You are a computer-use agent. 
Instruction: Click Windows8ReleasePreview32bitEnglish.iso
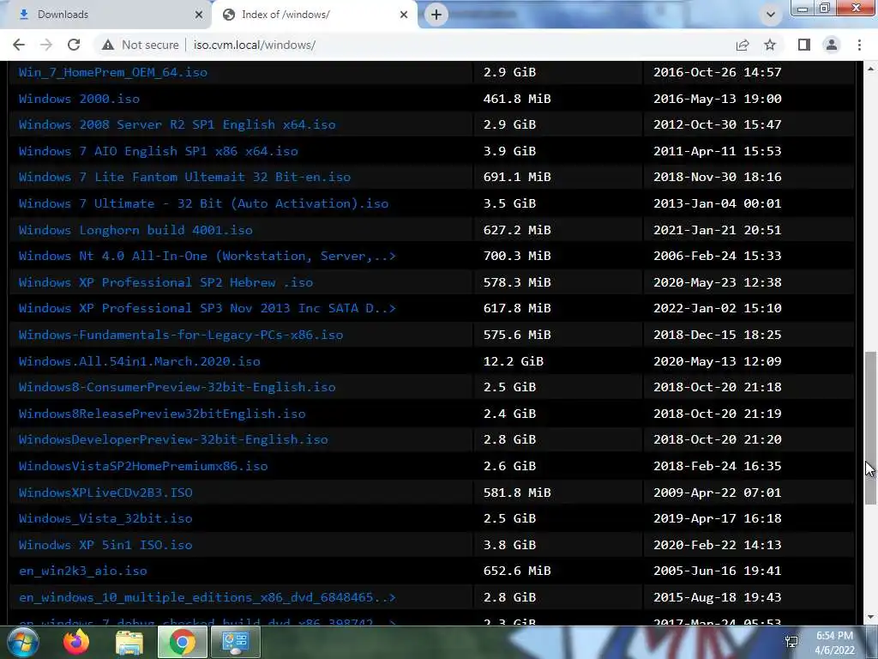click(x=162, y=414)
